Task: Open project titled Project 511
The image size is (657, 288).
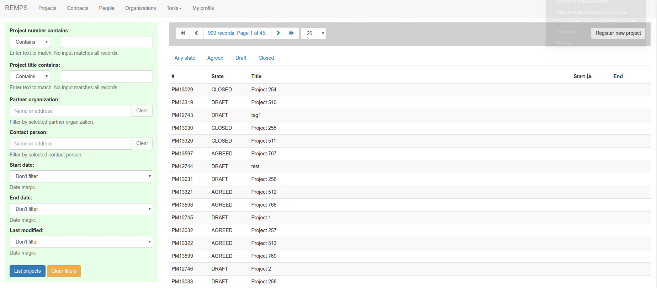Action: [264, 141]
